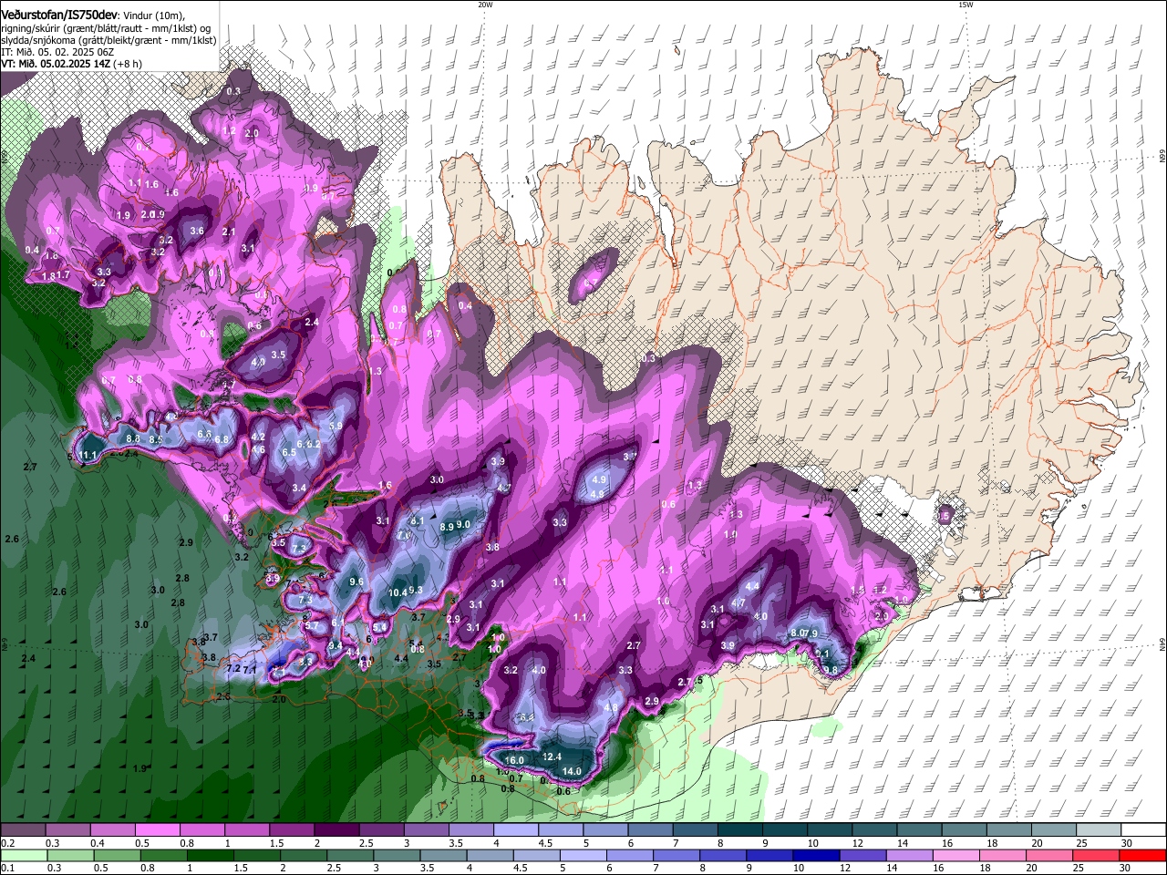Click the 16.0 precipitation value on the map
The width and height of the screenshot is (1167, 875).
pyautogui.click(x=514, y=760)
